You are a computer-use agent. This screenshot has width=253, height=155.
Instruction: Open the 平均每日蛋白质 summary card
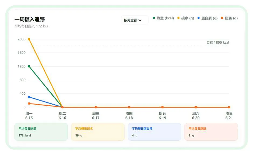[154, 132]
